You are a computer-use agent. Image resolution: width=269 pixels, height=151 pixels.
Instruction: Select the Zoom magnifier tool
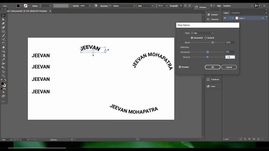[3, 75]
